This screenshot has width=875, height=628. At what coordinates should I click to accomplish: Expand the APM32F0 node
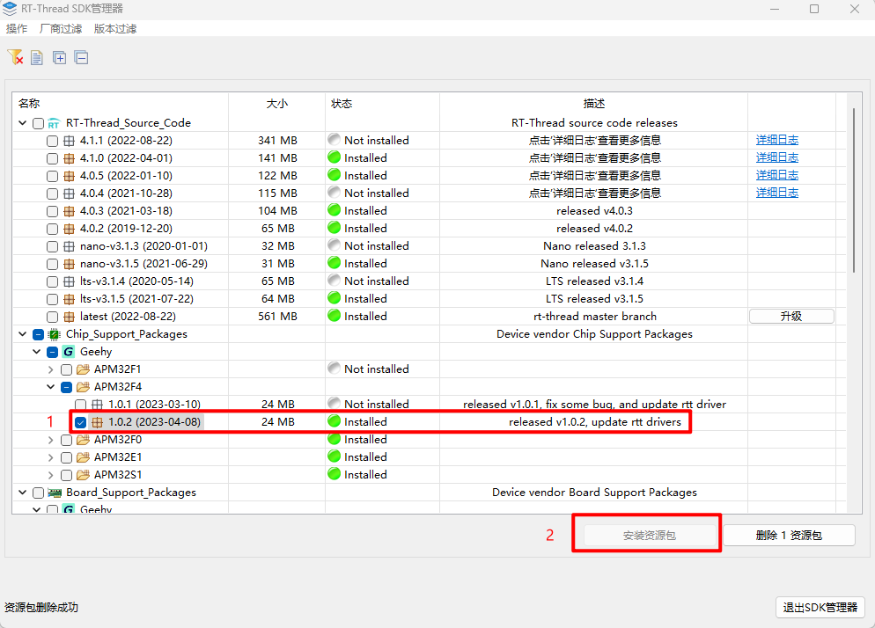click(x=51, y=440)
